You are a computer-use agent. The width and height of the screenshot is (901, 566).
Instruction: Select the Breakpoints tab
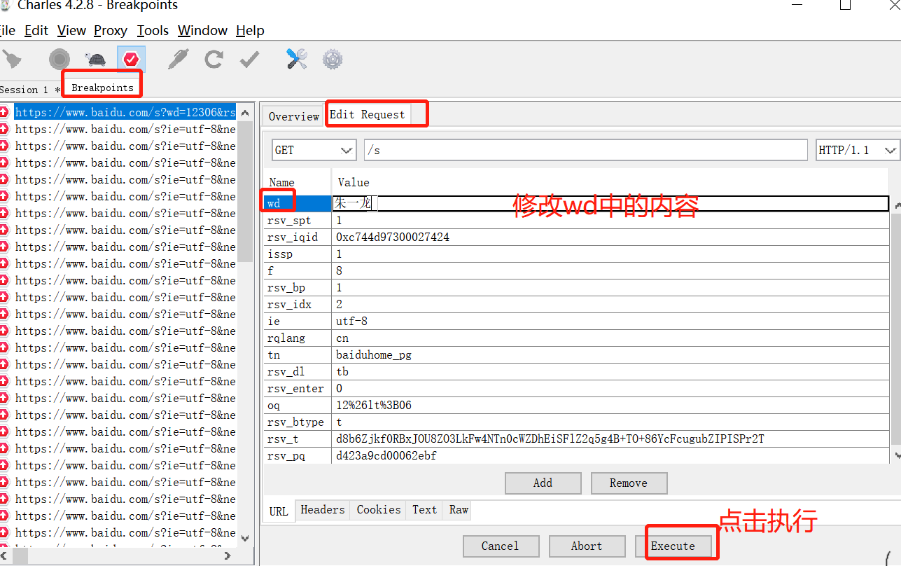[x=102, y=88]
